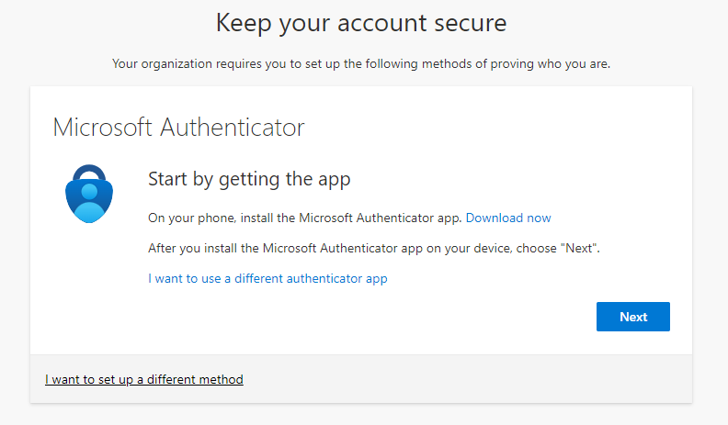Image resolution: width=728 pixels, height=425 pixels.
Task: Click the 'Your organization requires you' subtitle text
Action: pyautogui.click(x=221, y=63)
